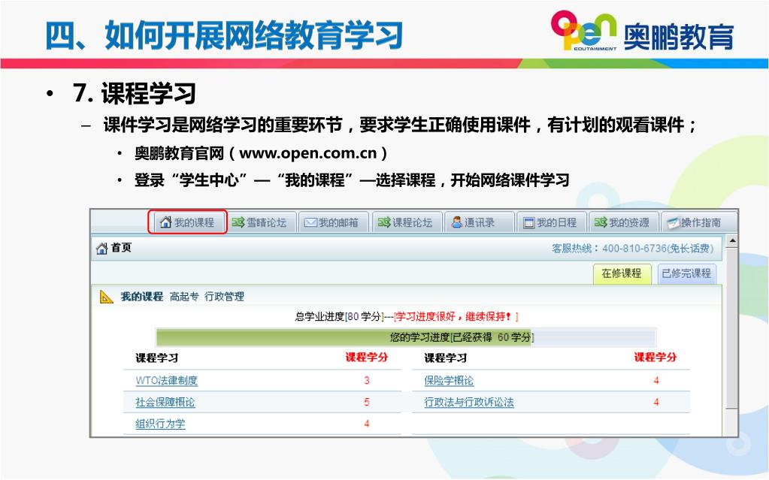Click the 奥鹏教育 open logo
This screenshot has width=769, height=480.
[641, 30]
